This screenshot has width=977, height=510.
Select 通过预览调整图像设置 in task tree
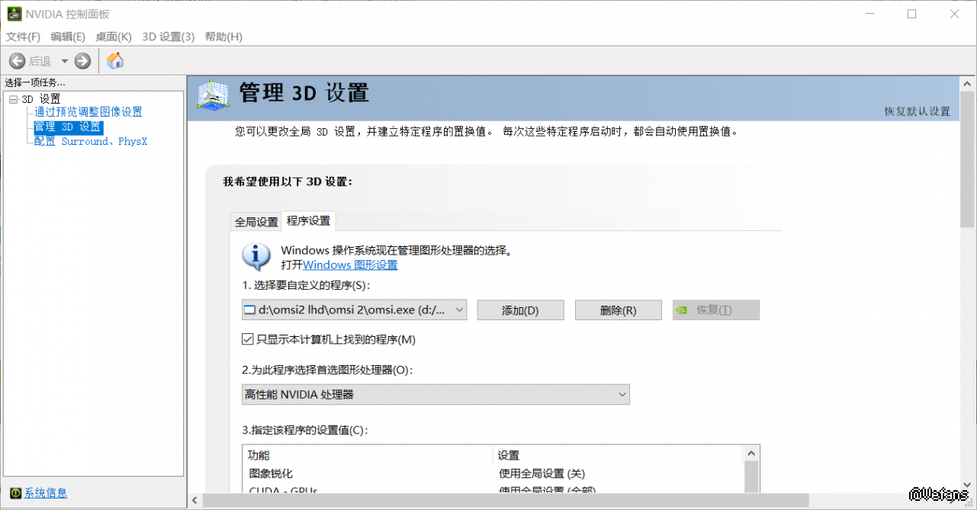click(88, 112)
